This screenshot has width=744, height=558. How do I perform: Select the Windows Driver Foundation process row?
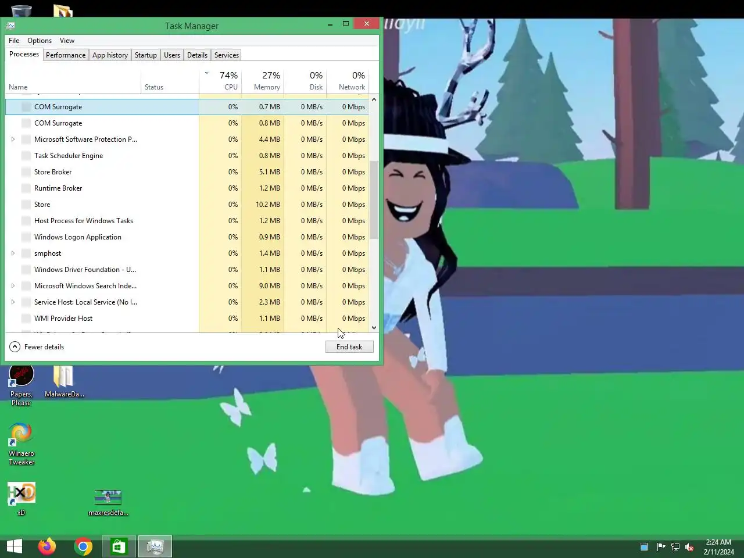[187, 270]
